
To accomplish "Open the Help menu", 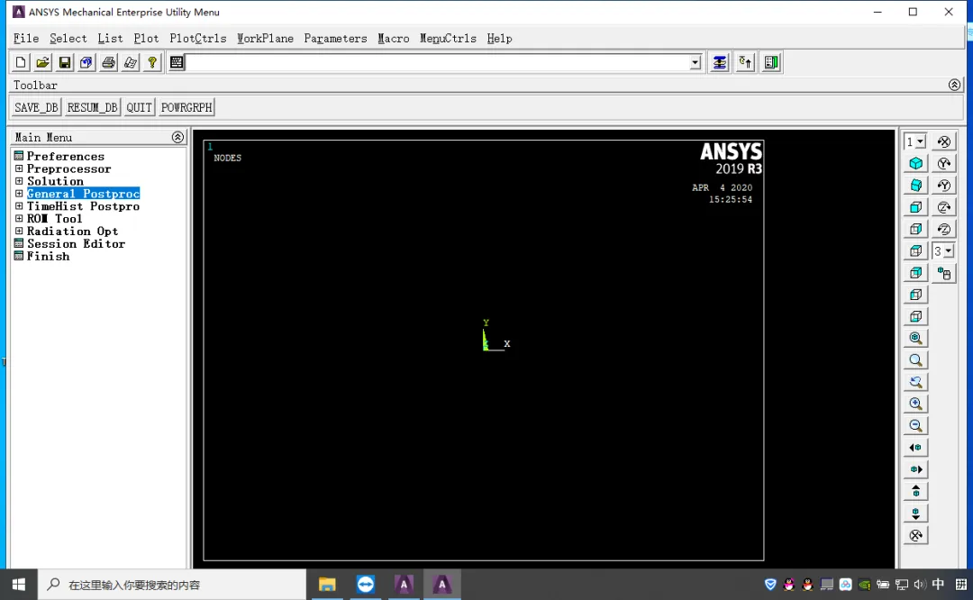I will pyautogui.click(x=499, y=39).
